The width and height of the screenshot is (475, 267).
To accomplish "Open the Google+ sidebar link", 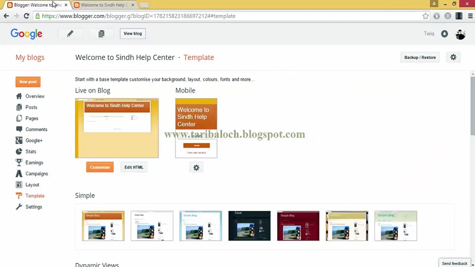I will point(34,141).
